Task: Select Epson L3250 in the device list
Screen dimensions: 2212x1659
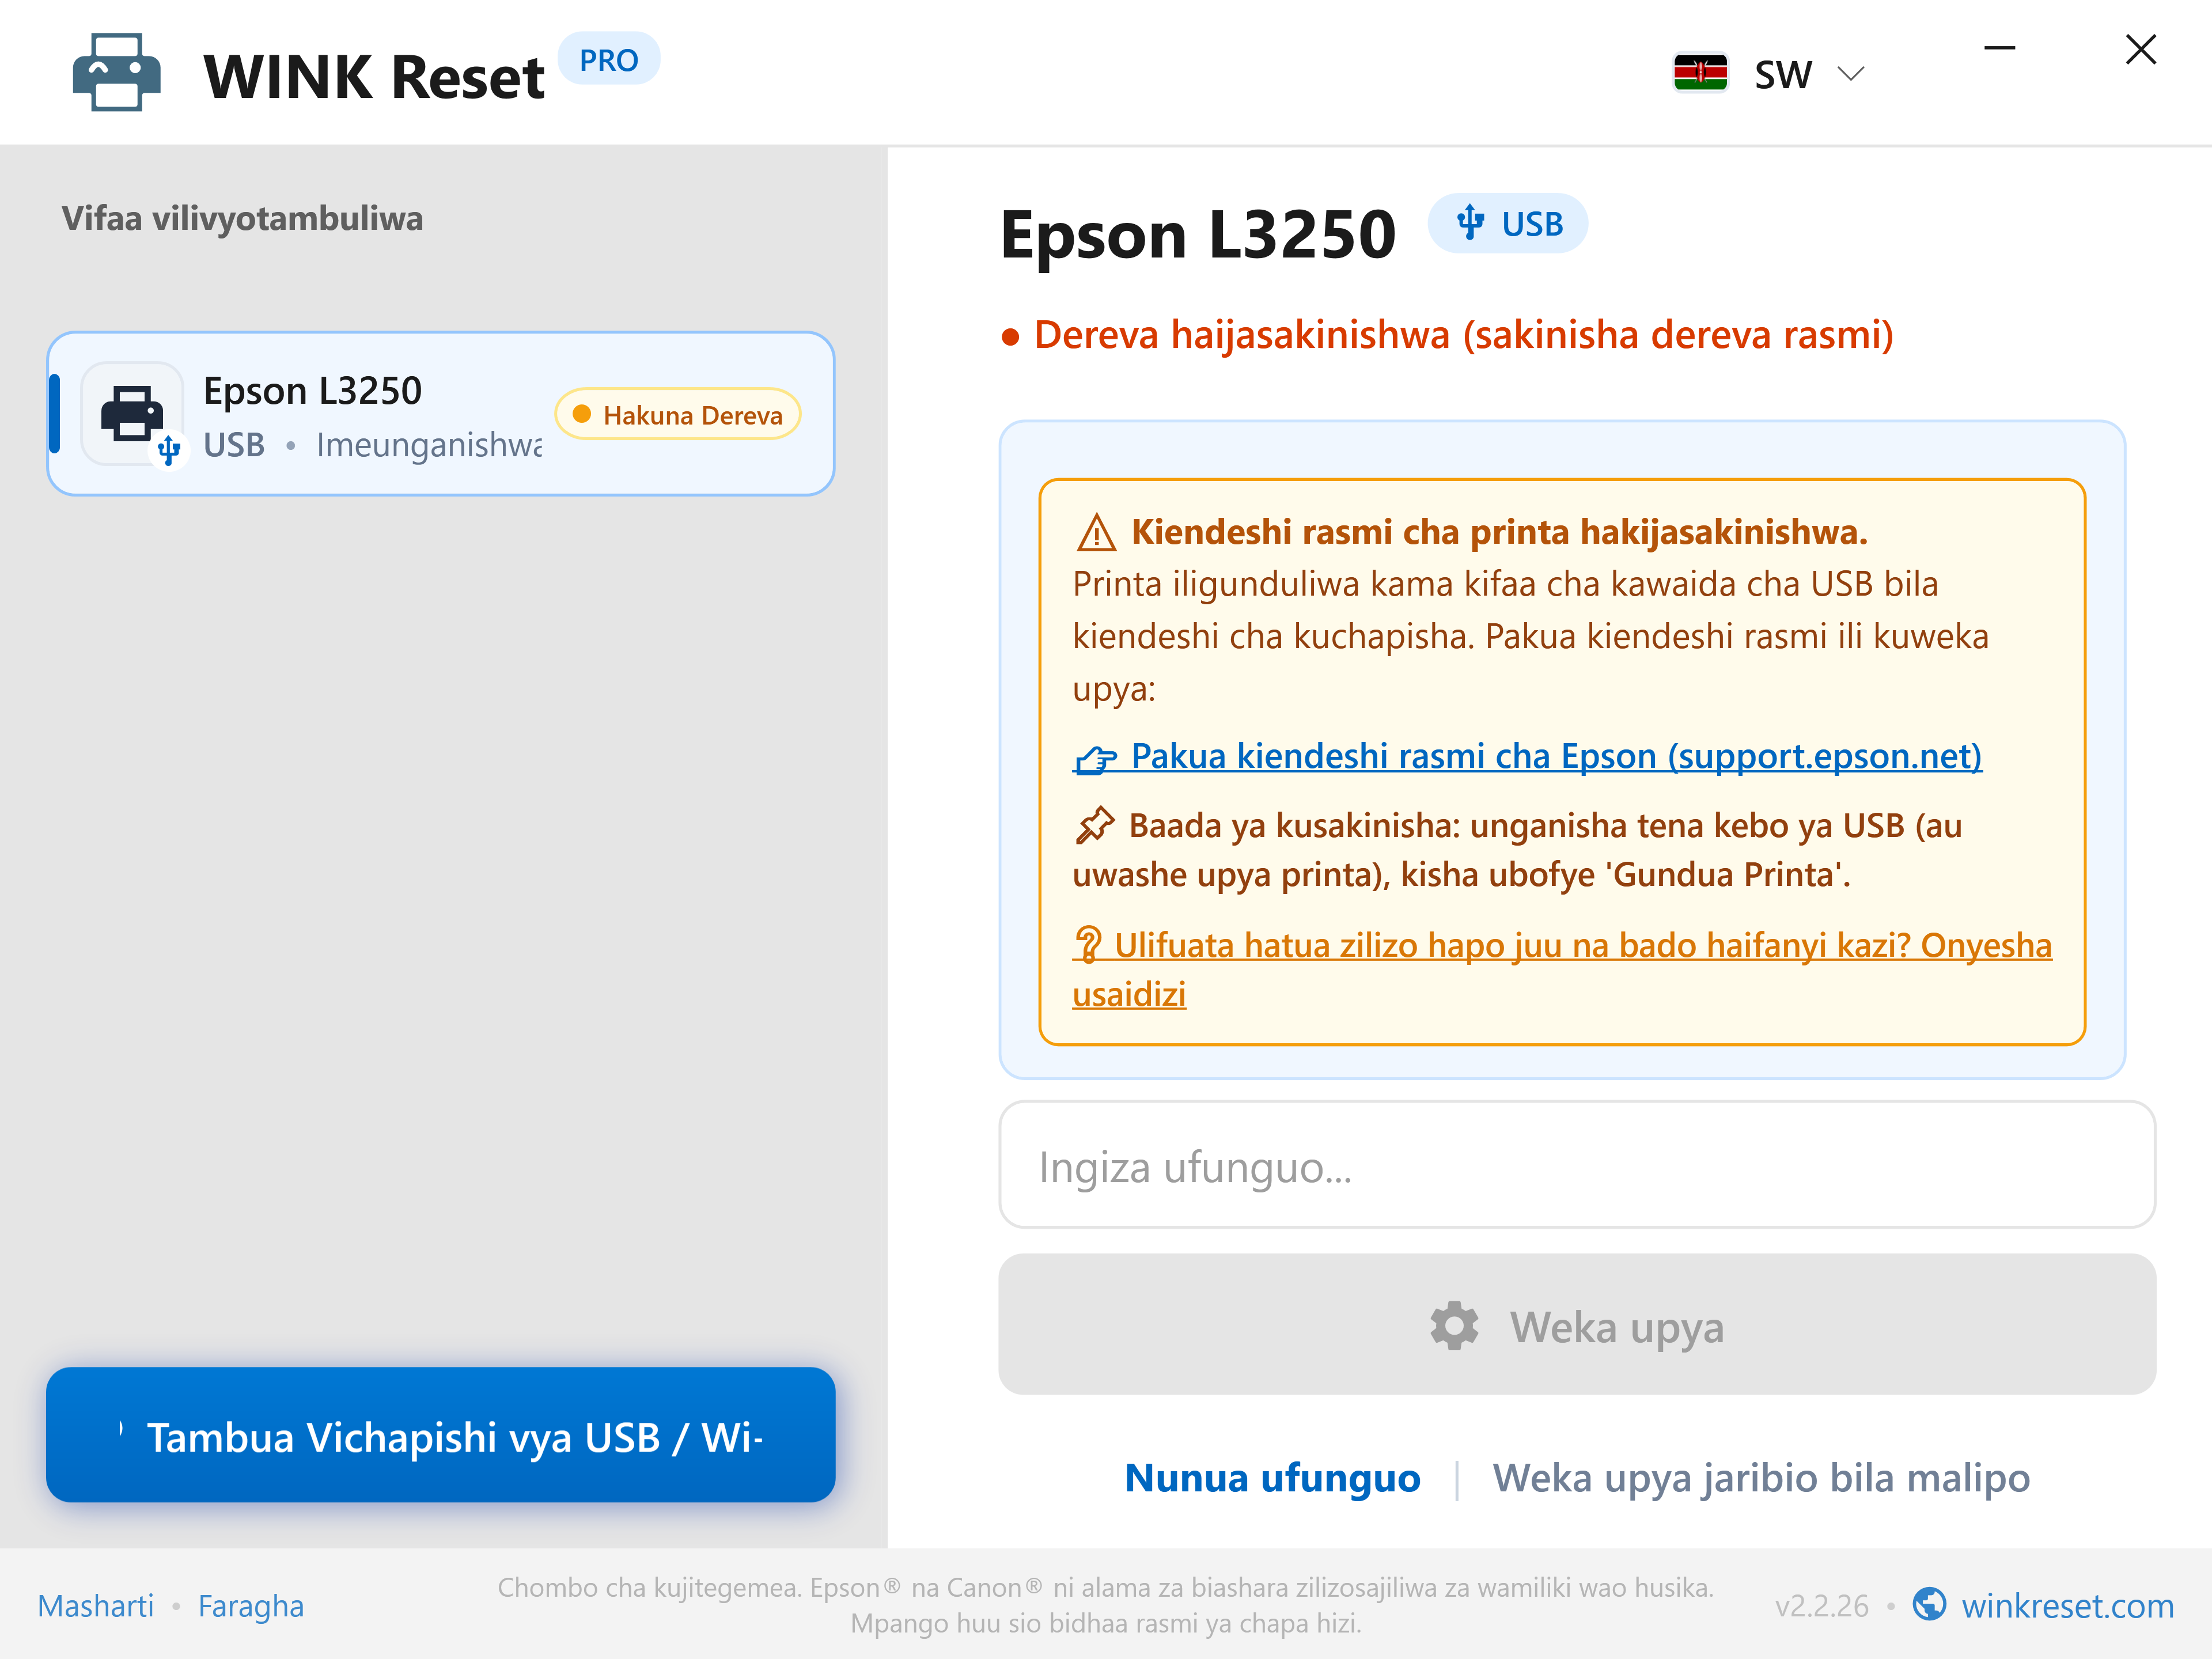Action: coord(441,414)
